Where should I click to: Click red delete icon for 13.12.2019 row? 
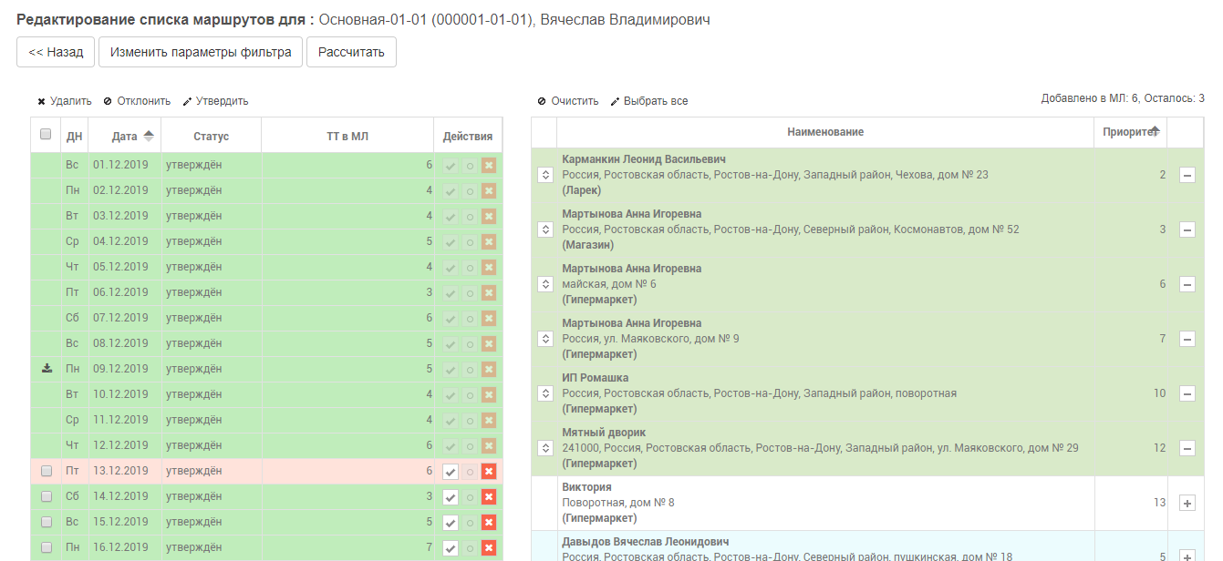[x=489, y=472]
